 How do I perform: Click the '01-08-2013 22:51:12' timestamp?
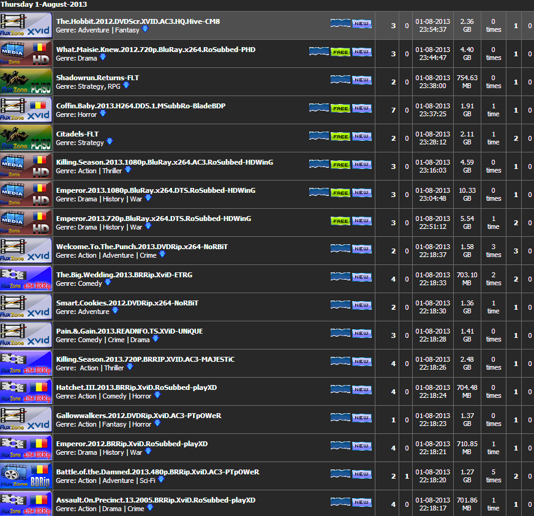pos(432,223)
